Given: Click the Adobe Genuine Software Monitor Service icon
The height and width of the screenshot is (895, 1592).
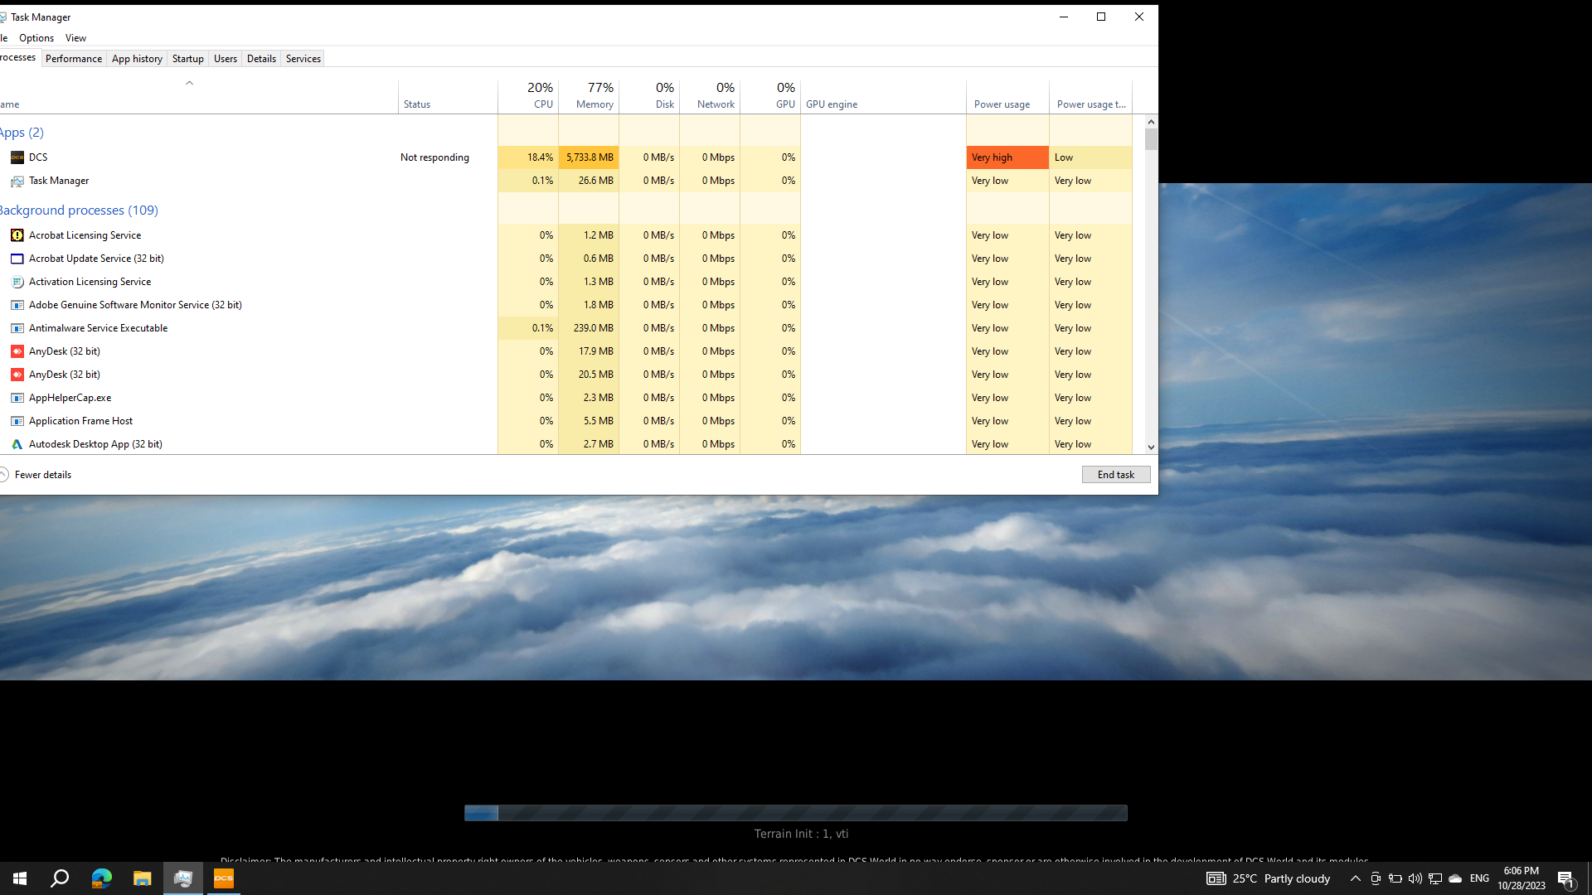Looking at the screenshot, I should click(17, 305).
